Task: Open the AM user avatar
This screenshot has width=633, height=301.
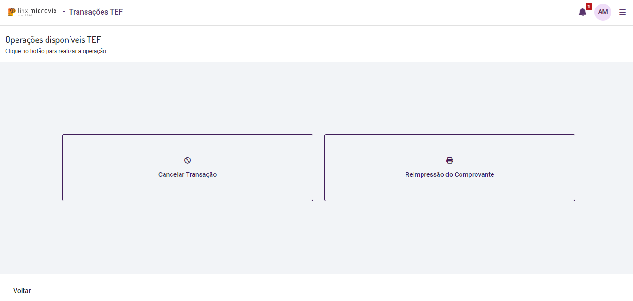Action: (x=603, y=12)
